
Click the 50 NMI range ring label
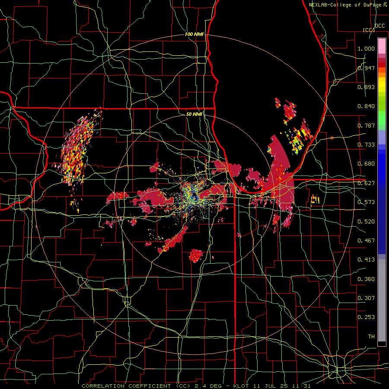[194, 114]
